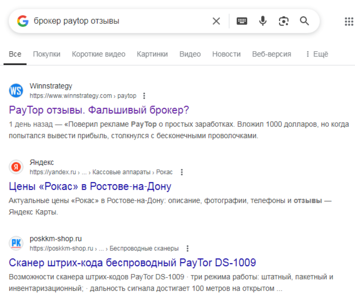Click the Яндекс favicon icon
This screenshot has width=355, height=297.
[x=16, y=167]
